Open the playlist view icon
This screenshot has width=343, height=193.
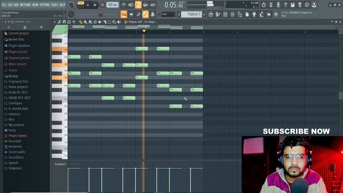[x=211, y=14]
